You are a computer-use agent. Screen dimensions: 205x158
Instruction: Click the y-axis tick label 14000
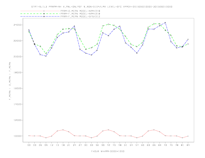click(x=18, y=104)
